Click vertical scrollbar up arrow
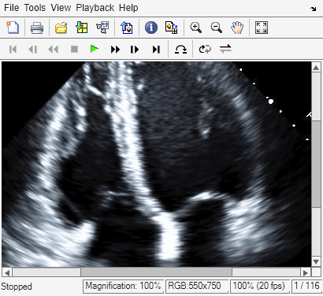Screen dimensions: 323x296 316,68
